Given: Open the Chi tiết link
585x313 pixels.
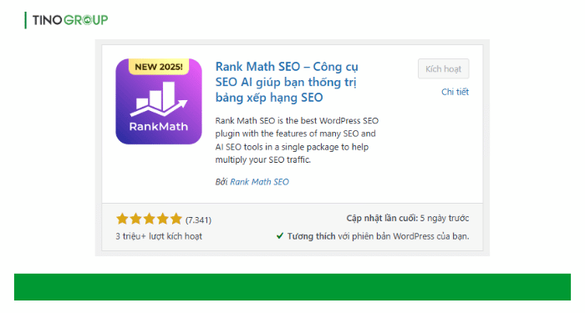Looking at the screenshot, I should click(x=455, y=92).
